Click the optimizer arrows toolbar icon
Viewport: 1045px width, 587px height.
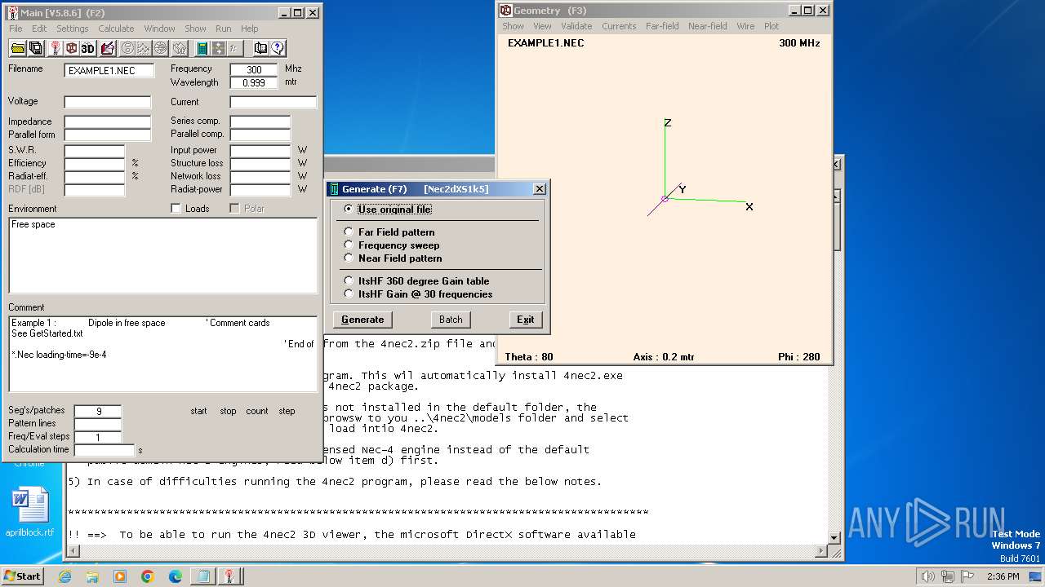click(x=219, y=48)
